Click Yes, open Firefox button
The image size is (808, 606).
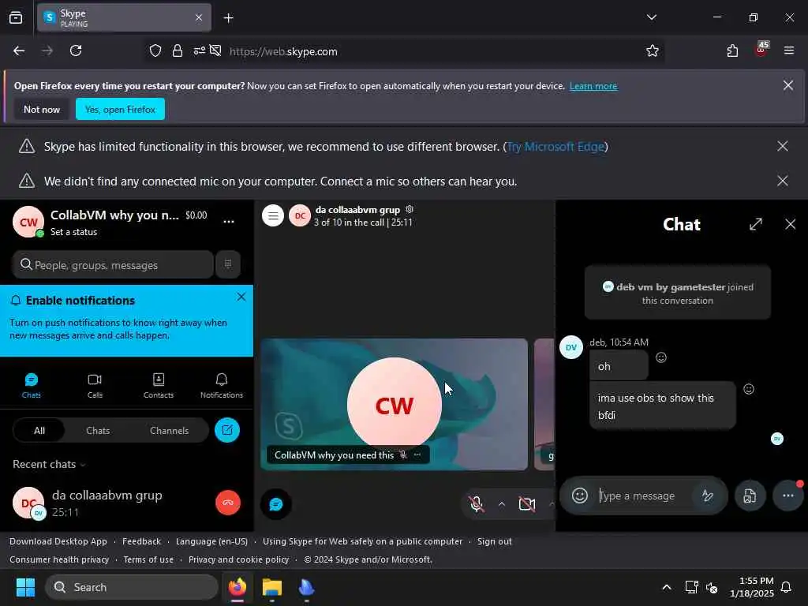click(120, 109)
